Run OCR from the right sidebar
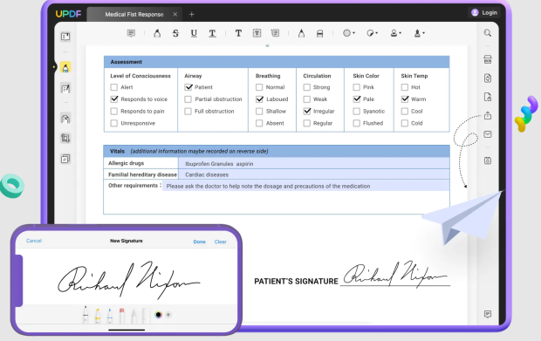Screen dimensions: 541x341 click(488, 59)
